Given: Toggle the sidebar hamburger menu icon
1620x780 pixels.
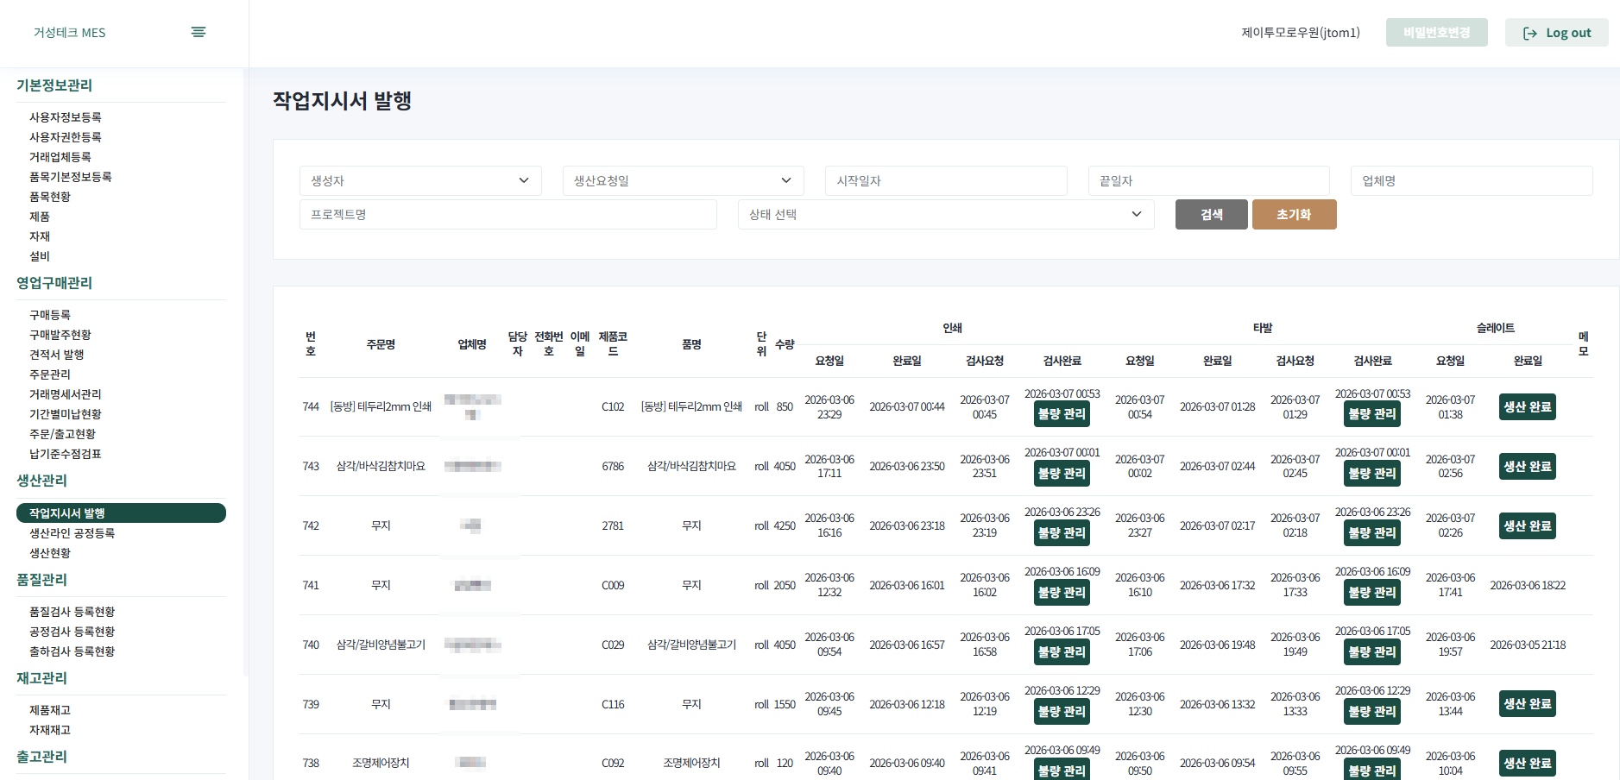Looking at the screenshot, I should tap(198, 32).
